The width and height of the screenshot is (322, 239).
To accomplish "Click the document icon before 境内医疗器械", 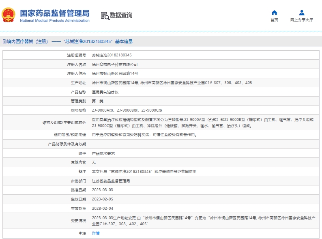I will click(4, 41).
